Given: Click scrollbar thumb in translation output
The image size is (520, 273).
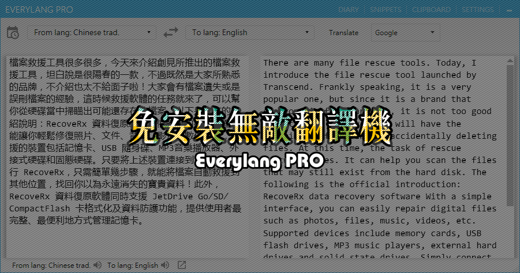Looking at the screenshot, I should point(510,135).
